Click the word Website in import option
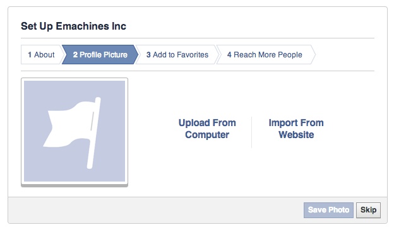The width and height of the screenshot is (406, 232). coord(296,135)
